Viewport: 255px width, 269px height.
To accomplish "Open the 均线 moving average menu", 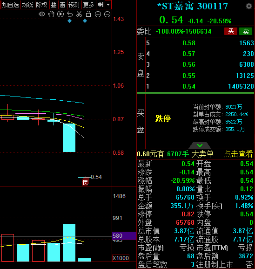I will tap(27, 5).
